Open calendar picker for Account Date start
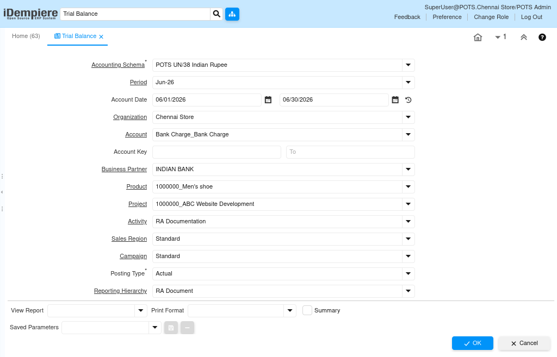Image resolution: width=557 pixels, height=357 pixels. [268, 100]
